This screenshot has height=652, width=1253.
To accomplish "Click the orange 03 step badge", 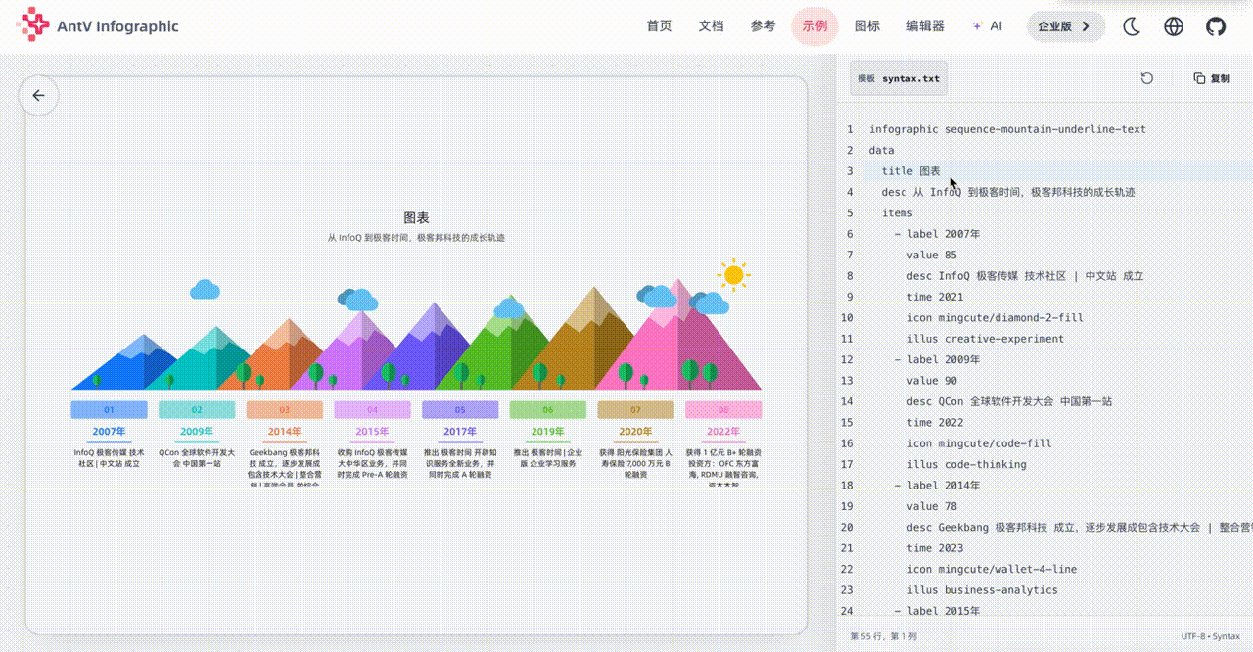I will click(x=284, y=410).
